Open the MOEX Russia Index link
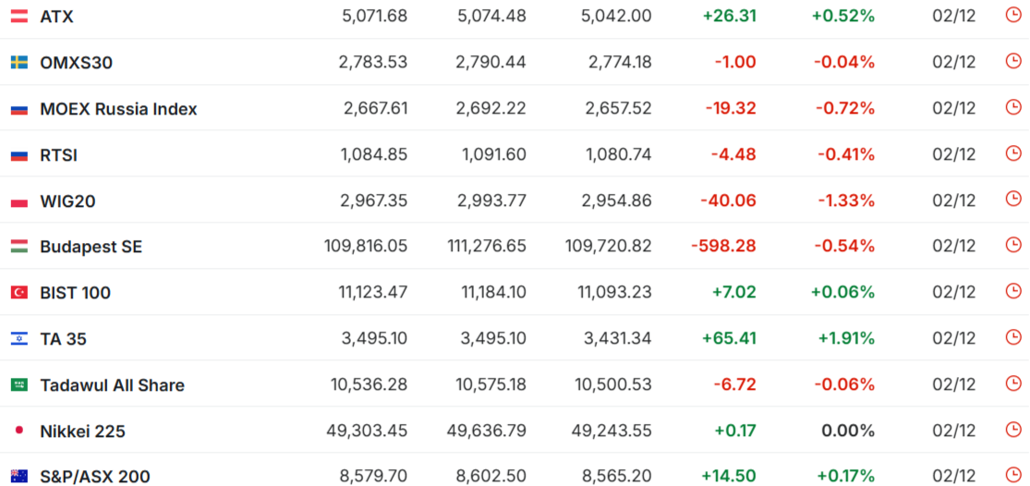 click(x=118, y=109)
